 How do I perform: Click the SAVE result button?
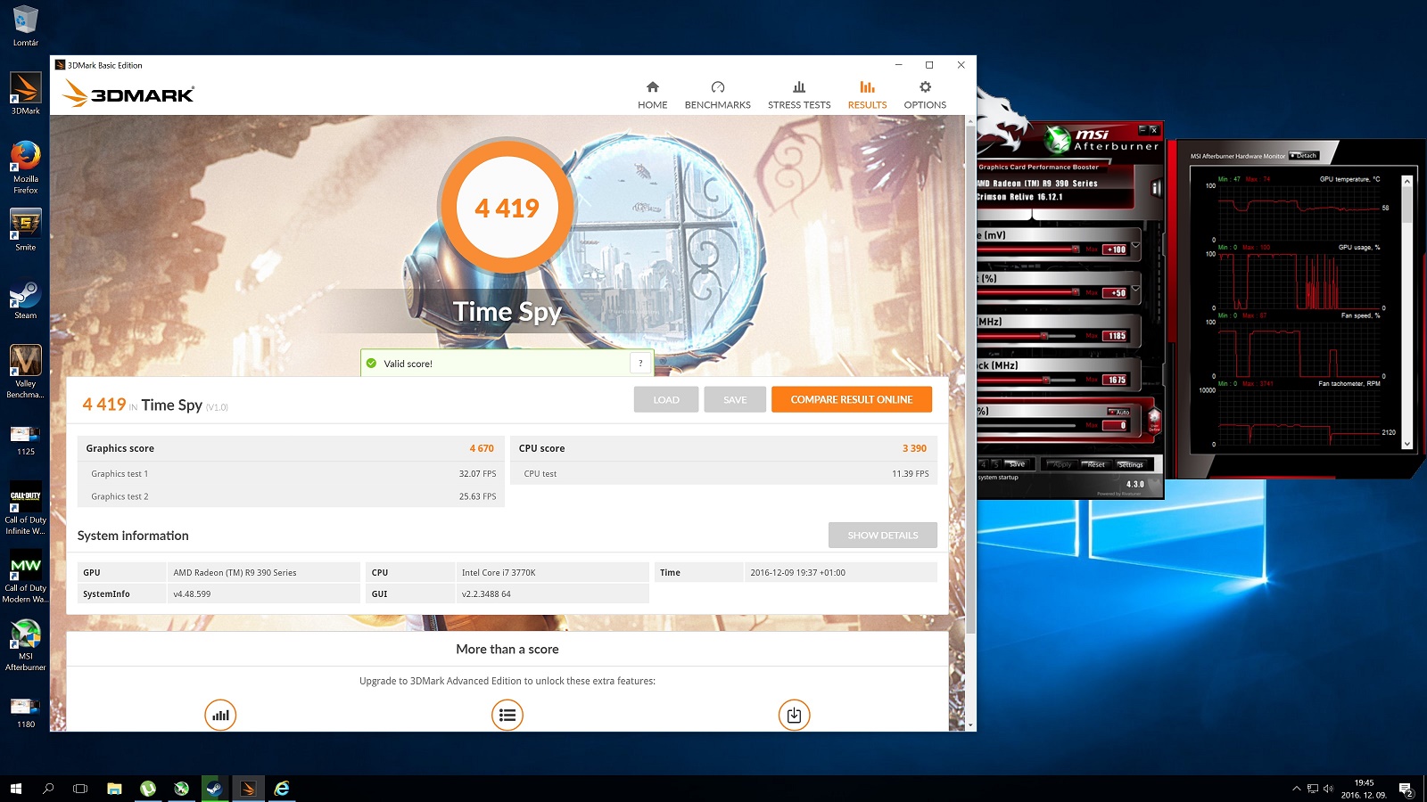[735, 399]
